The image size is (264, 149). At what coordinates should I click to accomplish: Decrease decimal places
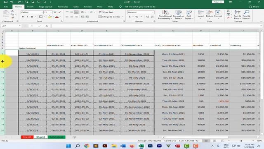click(x=152, y=17)
